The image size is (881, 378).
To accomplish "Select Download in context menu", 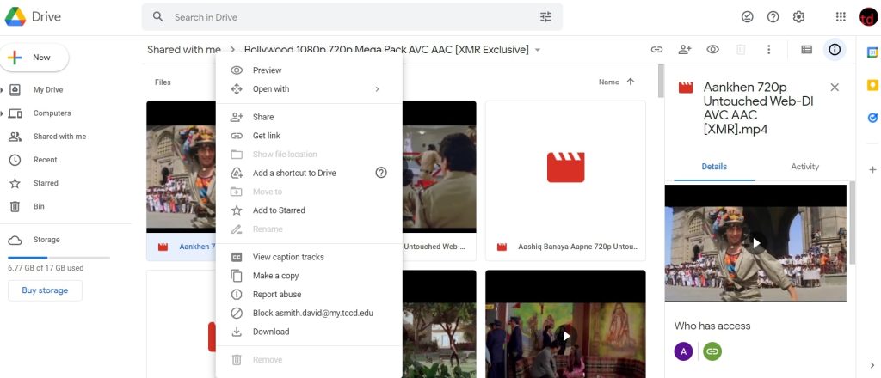I will pyautogui.click(x=309, y=332).
